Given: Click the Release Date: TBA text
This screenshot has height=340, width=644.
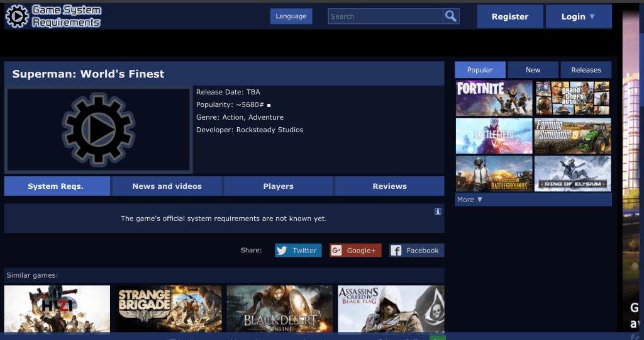Looking at the screenshot, I should (x=228, y=92).
